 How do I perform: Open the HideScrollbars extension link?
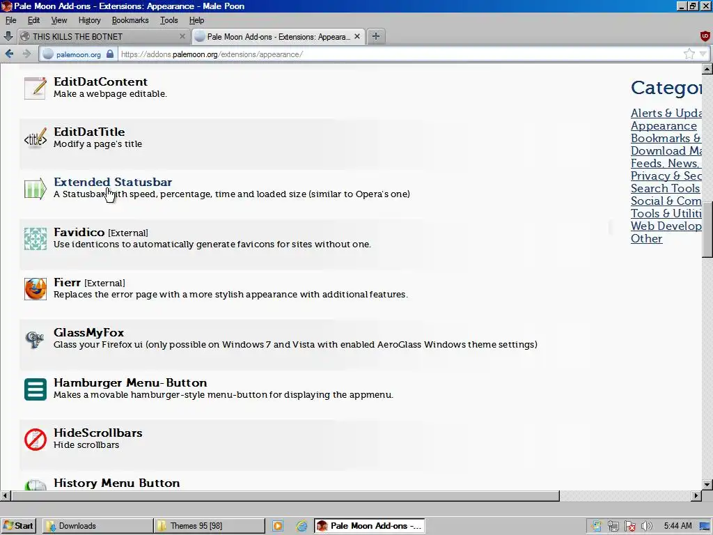(97, 433)
